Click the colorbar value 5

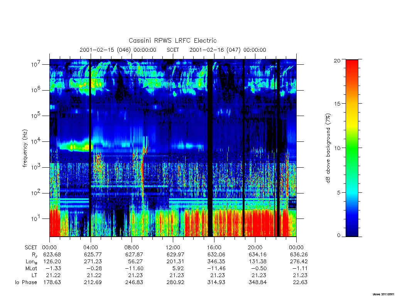pyautogui.click(x=338, y=193)
